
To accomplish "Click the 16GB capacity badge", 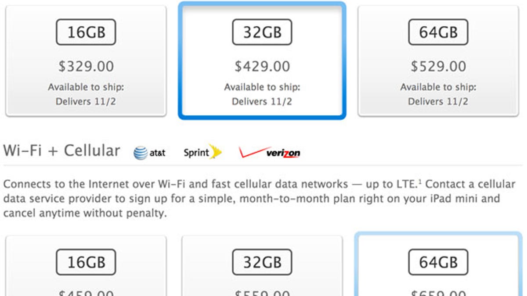I will [86, 31].
